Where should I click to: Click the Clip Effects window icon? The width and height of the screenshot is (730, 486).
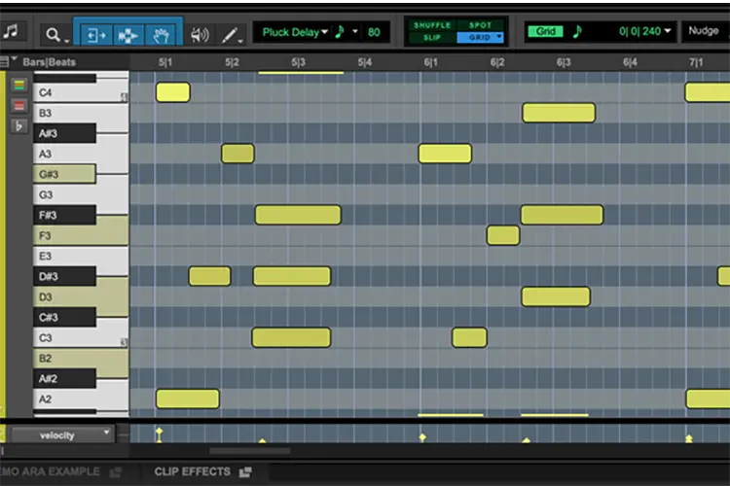pyautogui.click(x=245, y=472)
